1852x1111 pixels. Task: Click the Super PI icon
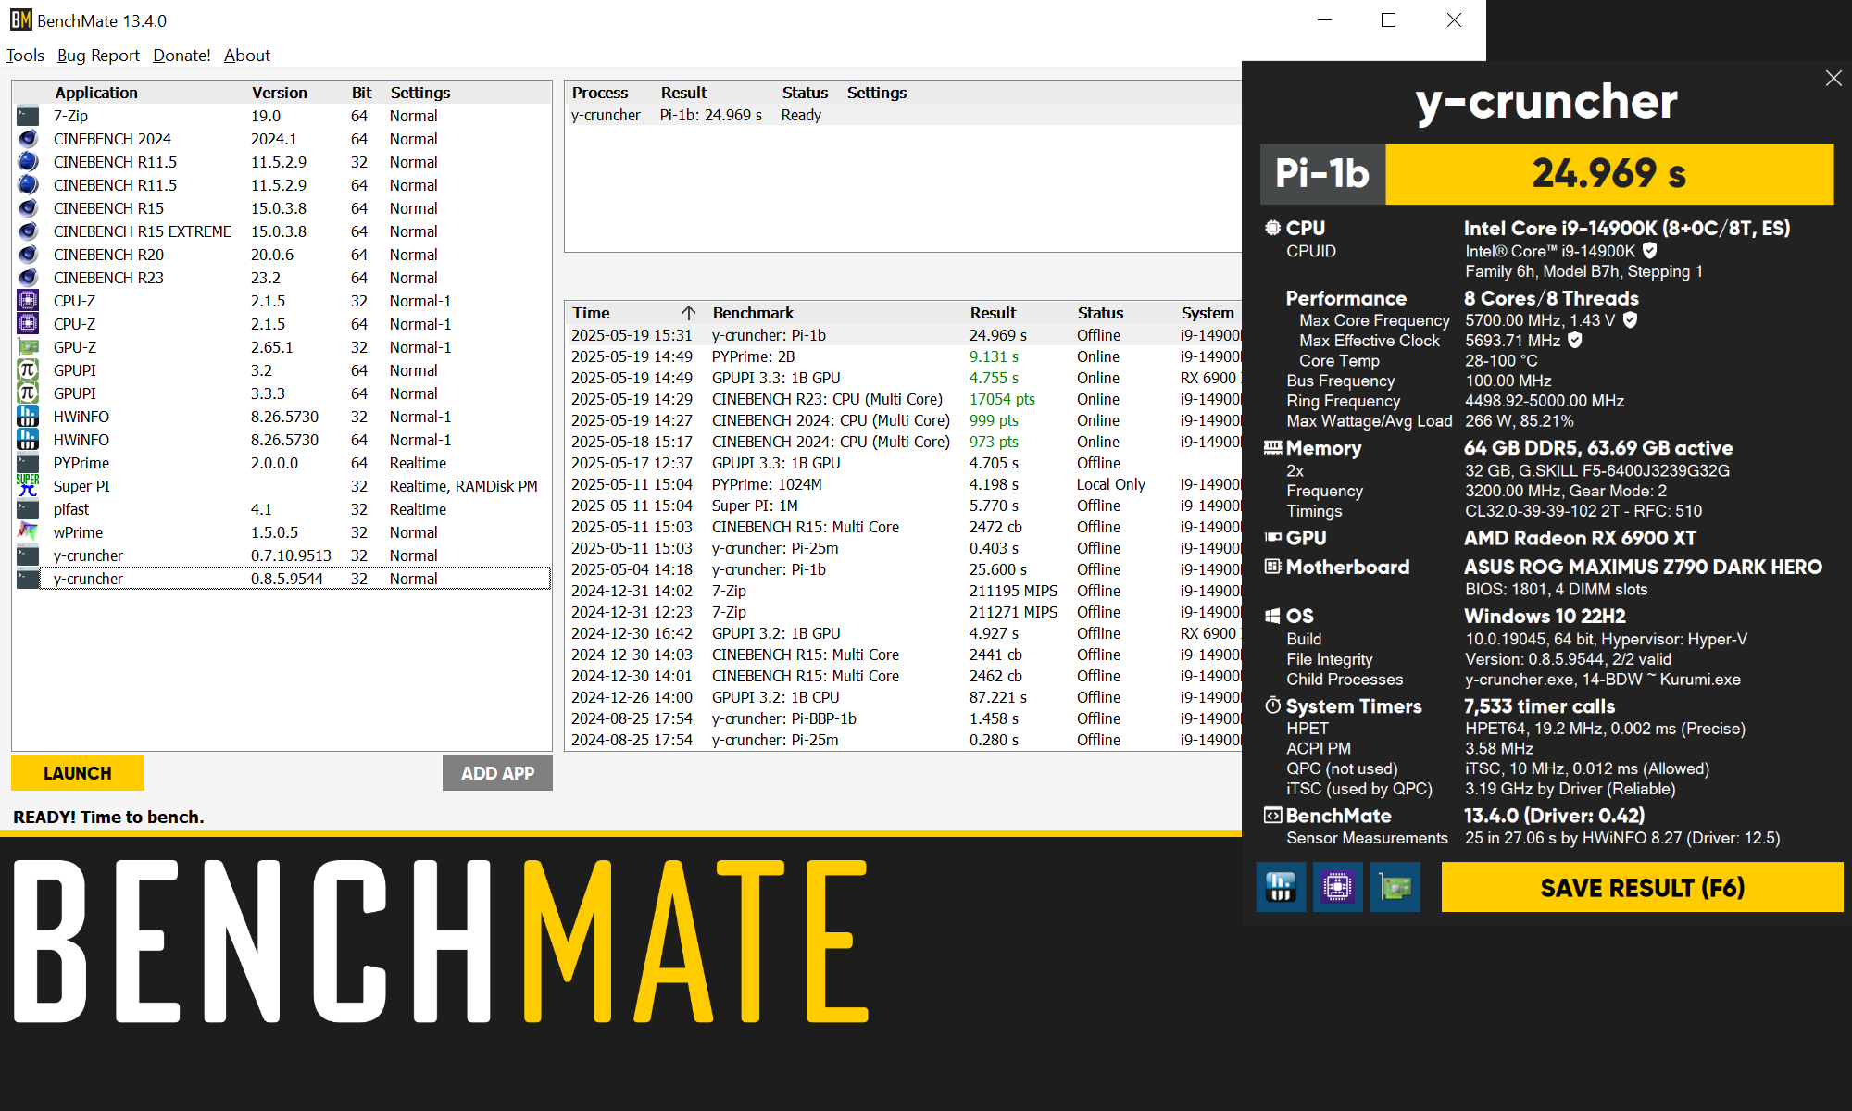point(27,485)
